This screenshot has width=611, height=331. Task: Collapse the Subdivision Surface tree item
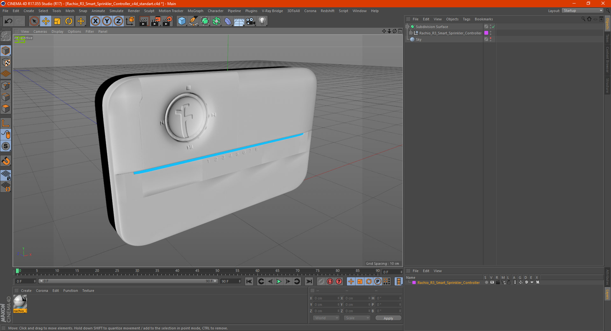click(407, 27)
